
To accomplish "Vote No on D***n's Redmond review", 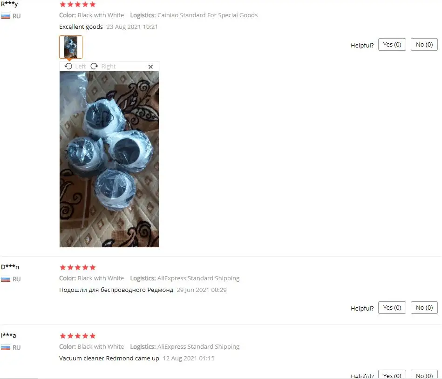I will (x=424, y=307).
